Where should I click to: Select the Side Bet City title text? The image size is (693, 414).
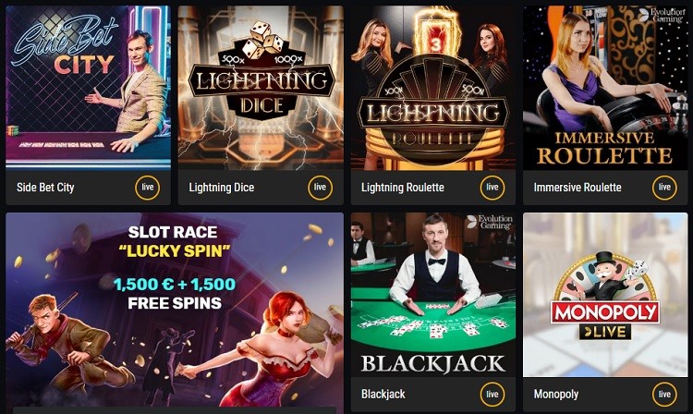(x=45, y=188)
